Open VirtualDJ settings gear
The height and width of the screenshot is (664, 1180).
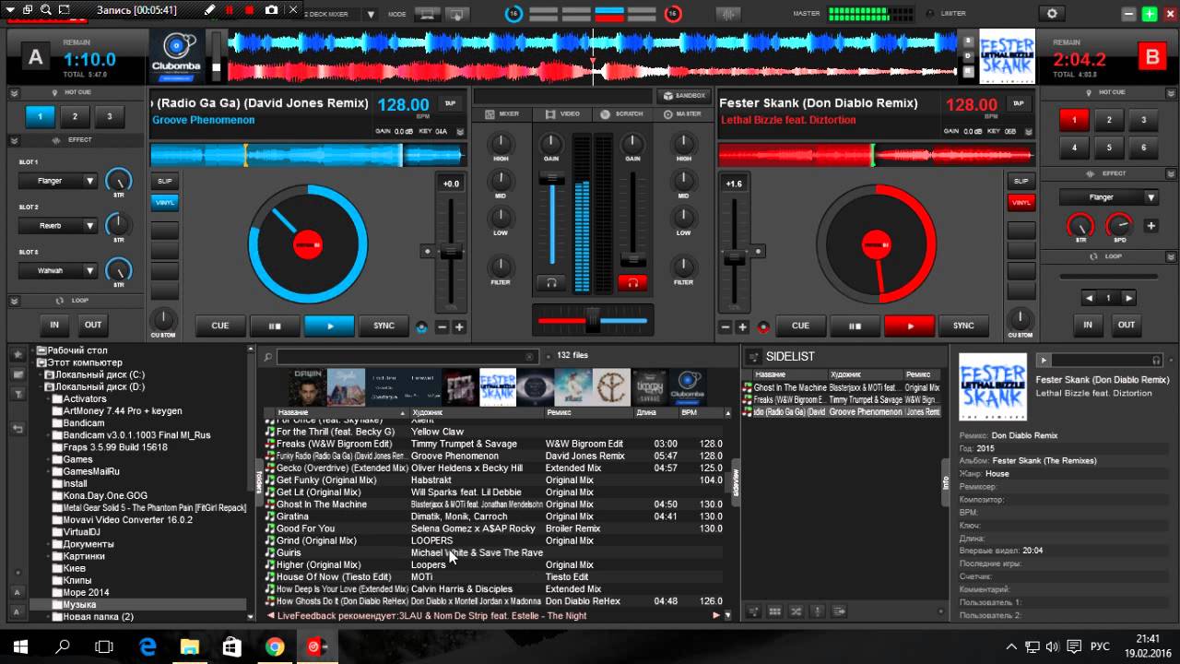1052,14
